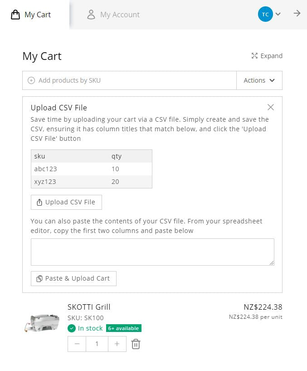The image size is (307, 371).
Task: Decrease SKOTTI Grill quantity with minus
Action: point(77,344)
